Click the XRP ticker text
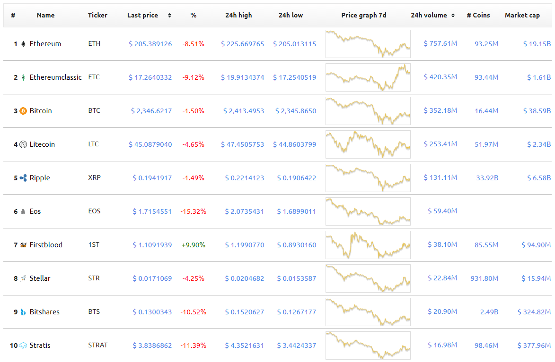This screenshot has height=362, width=555. click(x=94, y=177)
